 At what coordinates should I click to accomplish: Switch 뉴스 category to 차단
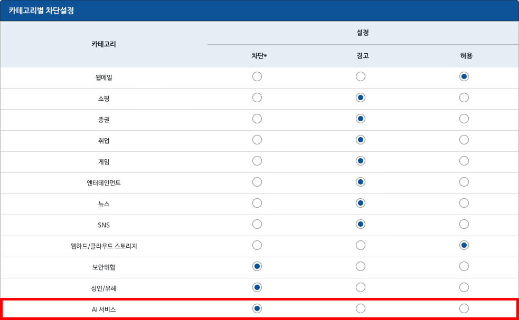coord(257,202)
